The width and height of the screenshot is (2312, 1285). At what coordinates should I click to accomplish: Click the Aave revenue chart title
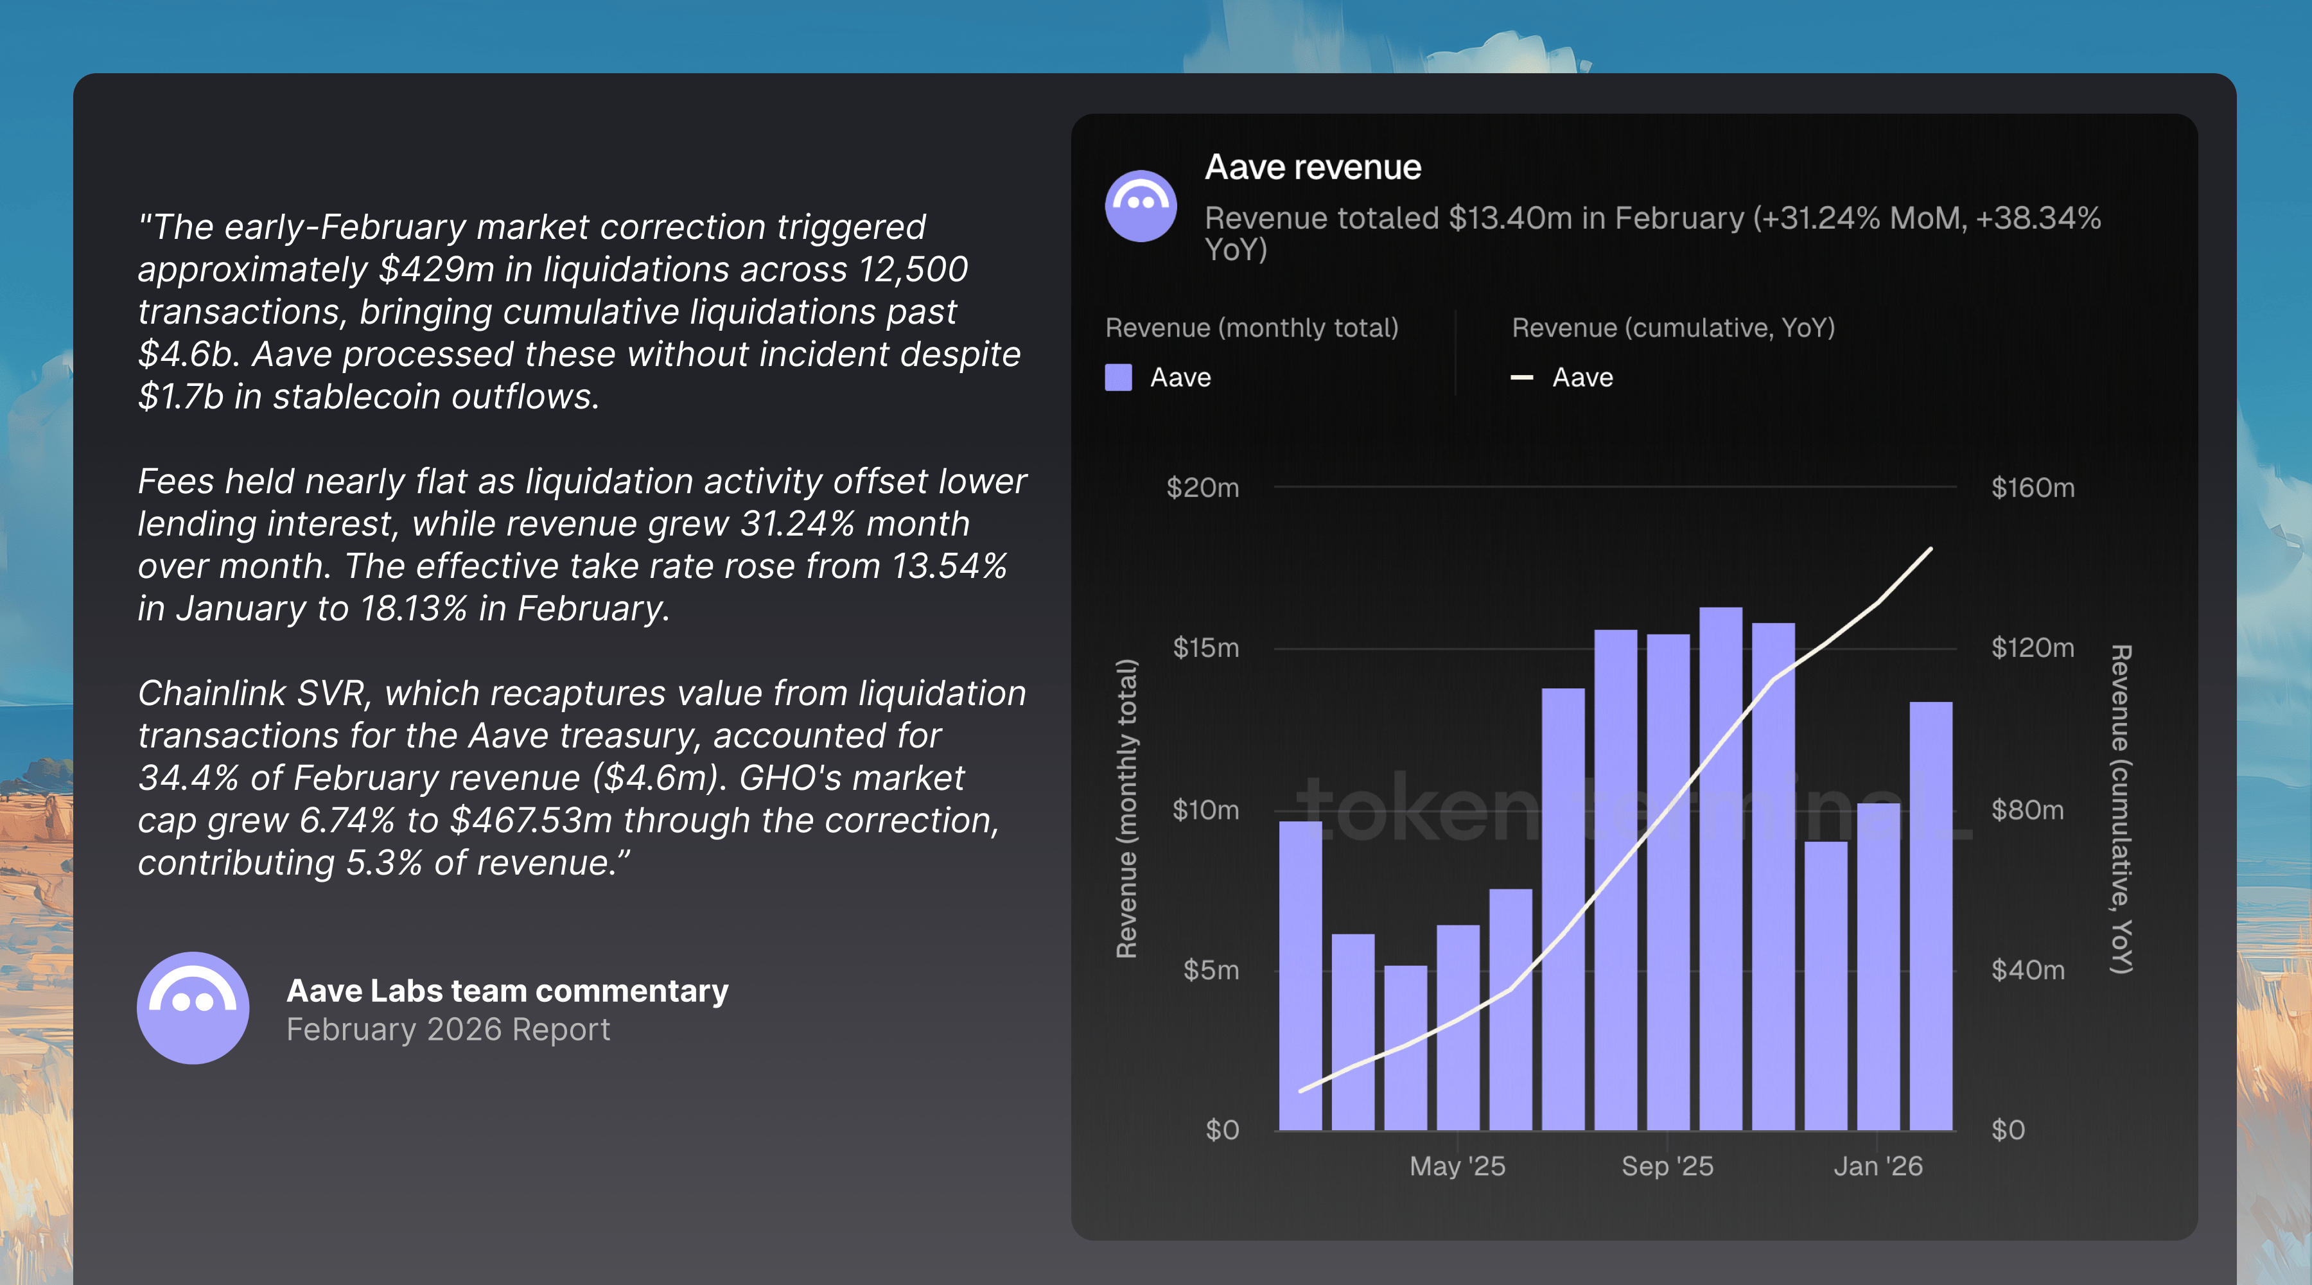coord(1312,168)
